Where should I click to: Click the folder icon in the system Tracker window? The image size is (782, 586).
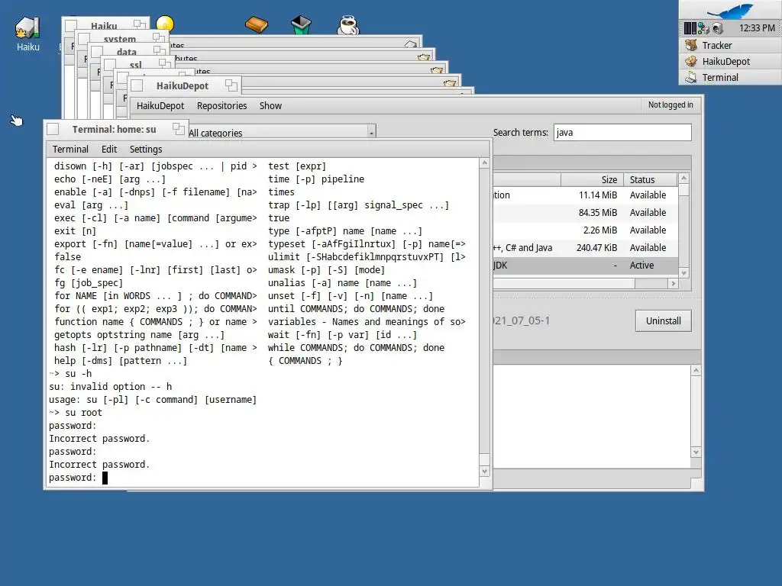click(x=424, y=57)
